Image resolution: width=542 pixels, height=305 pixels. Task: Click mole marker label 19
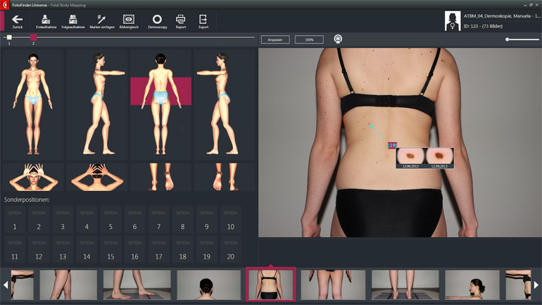click(x=392, y=145)
